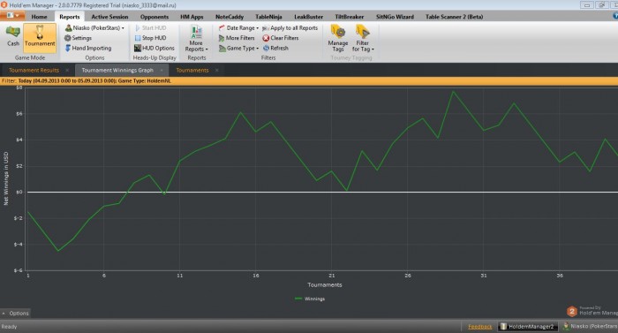The width and height of the screenshot is (618, 333).
Task: Open Manage Tags tool
Action: click(338, 38)
